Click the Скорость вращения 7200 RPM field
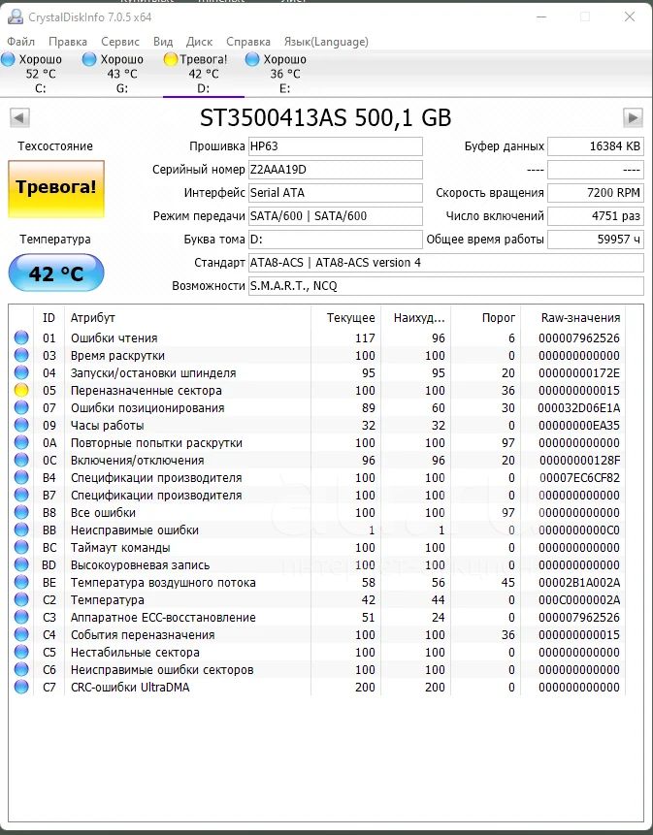The image size is (653, 835). coord(596,193)
